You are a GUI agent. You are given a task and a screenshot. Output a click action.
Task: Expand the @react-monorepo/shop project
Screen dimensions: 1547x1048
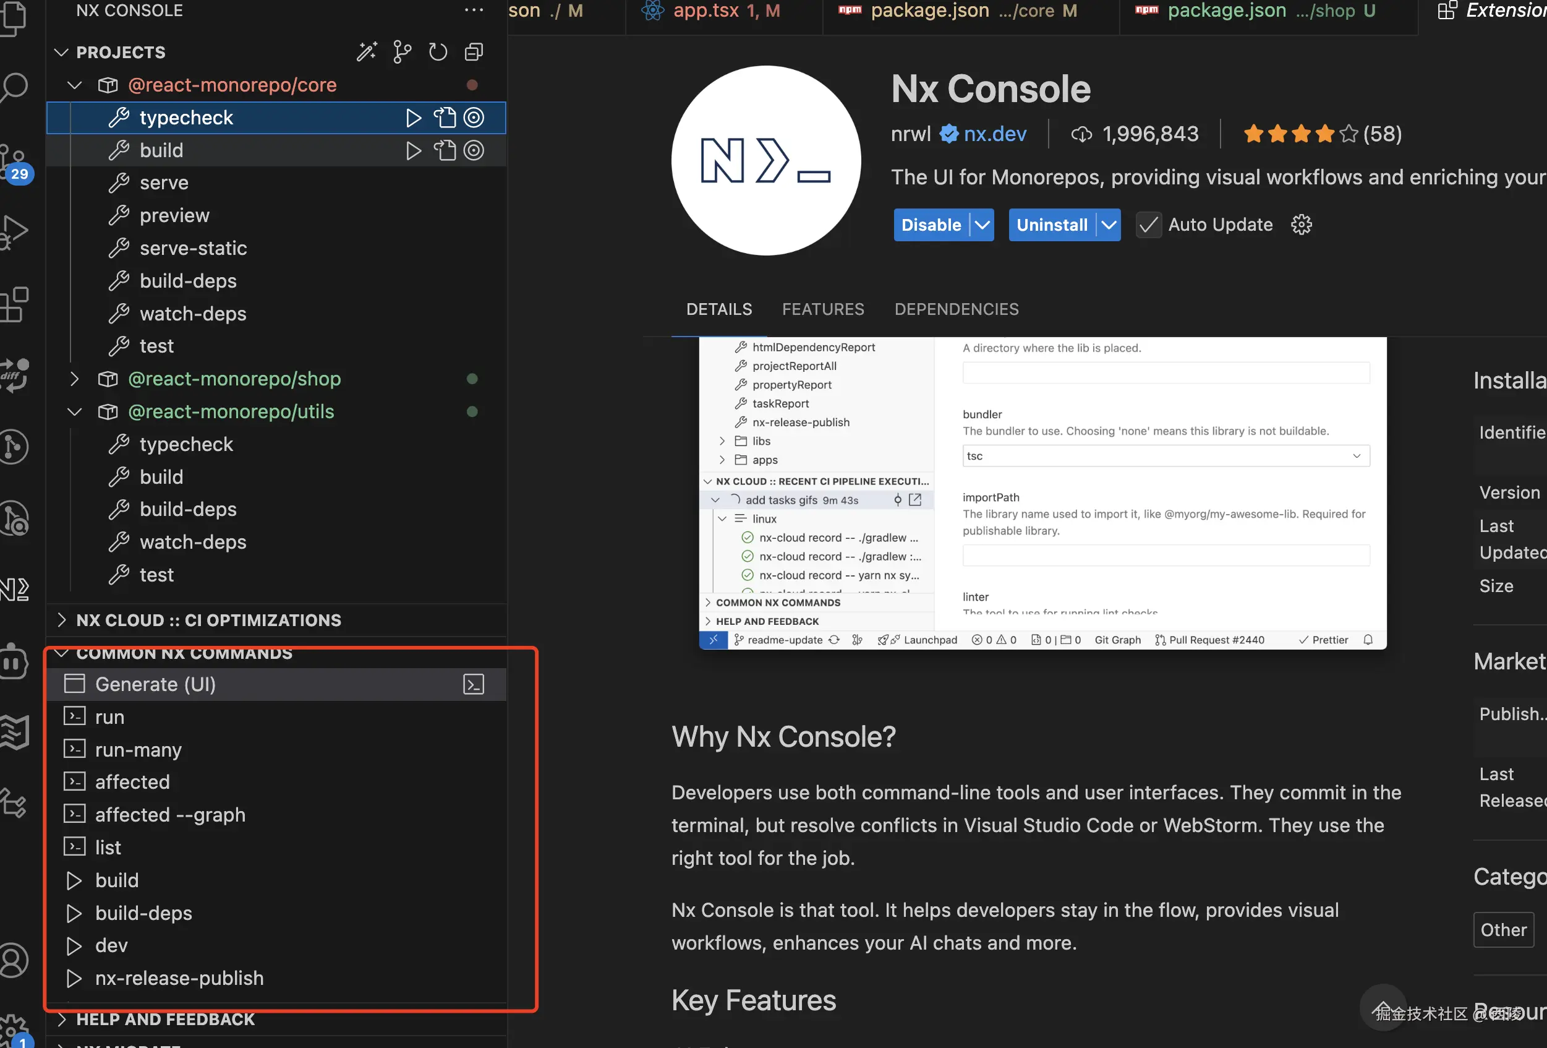pos(75,379)
